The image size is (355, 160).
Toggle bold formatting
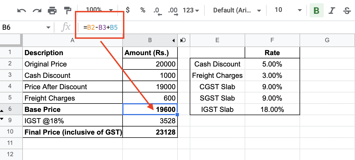pos(316,10)
